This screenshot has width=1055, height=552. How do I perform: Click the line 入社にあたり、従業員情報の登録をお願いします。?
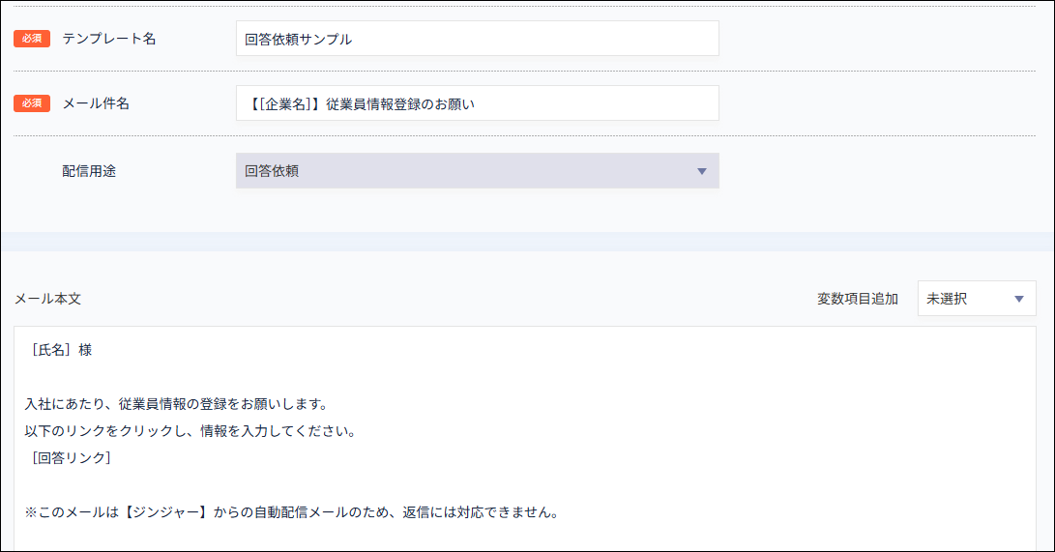[176, 404]
